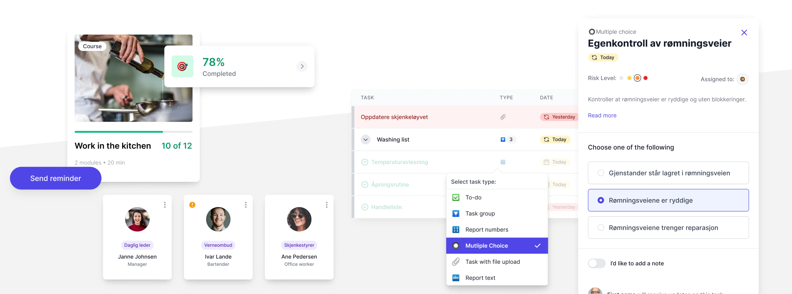Open the three-dot menu on Ane Pedersen card

coord(326,205)
